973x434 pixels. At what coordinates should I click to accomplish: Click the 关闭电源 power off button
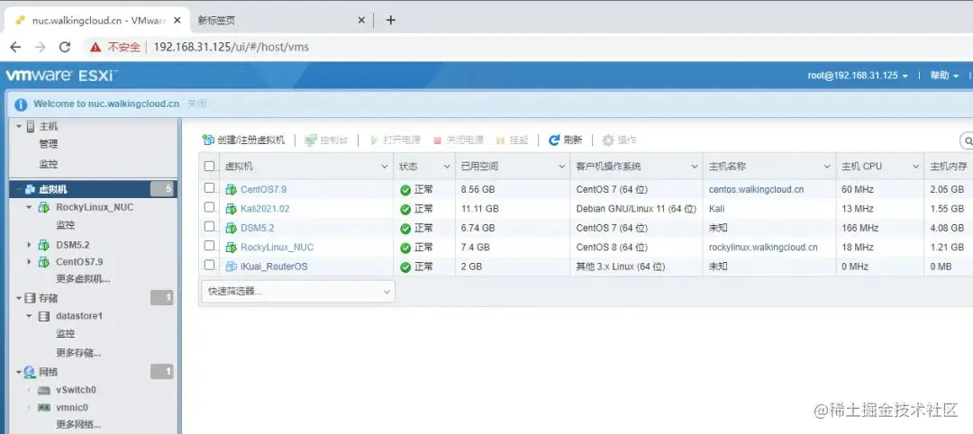coord(459,140)
